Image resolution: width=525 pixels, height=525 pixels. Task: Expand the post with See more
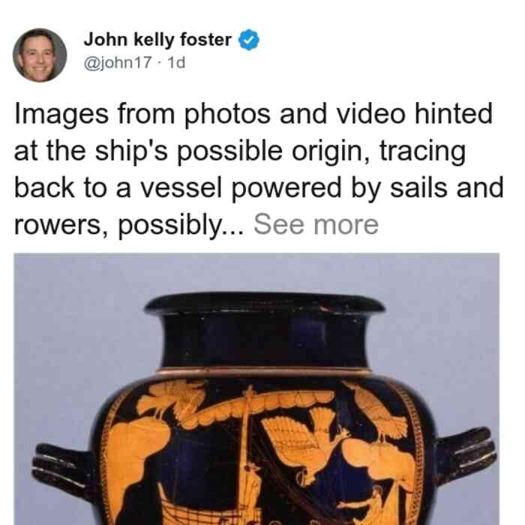tap(316, 225)
